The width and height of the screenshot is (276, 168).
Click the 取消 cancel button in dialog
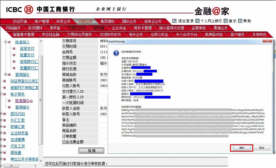tap(261, 148)
